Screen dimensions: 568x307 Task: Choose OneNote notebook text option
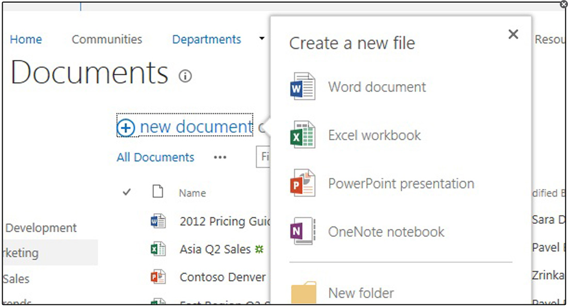point(386,232)
